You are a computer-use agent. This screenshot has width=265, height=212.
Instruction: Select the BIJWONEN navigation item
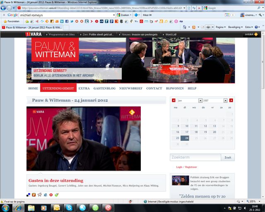pos(175,88)
